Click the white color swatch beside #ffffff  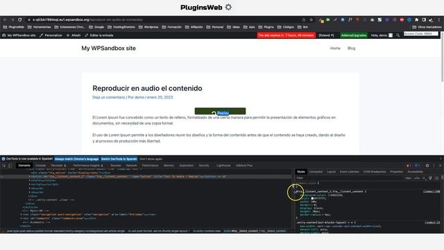[312, 199]
